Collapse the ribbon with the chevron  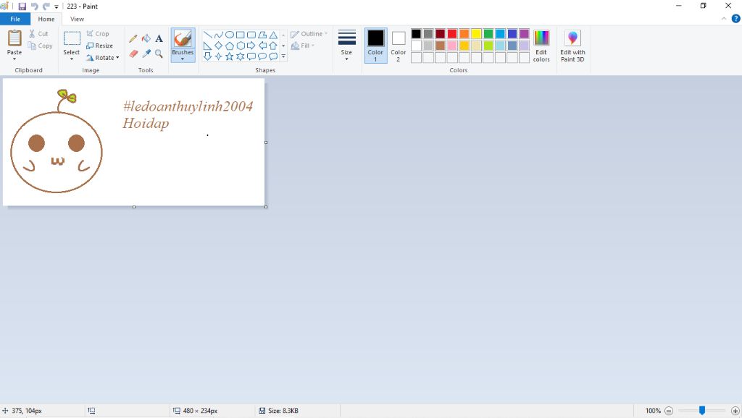pos(724,19)
